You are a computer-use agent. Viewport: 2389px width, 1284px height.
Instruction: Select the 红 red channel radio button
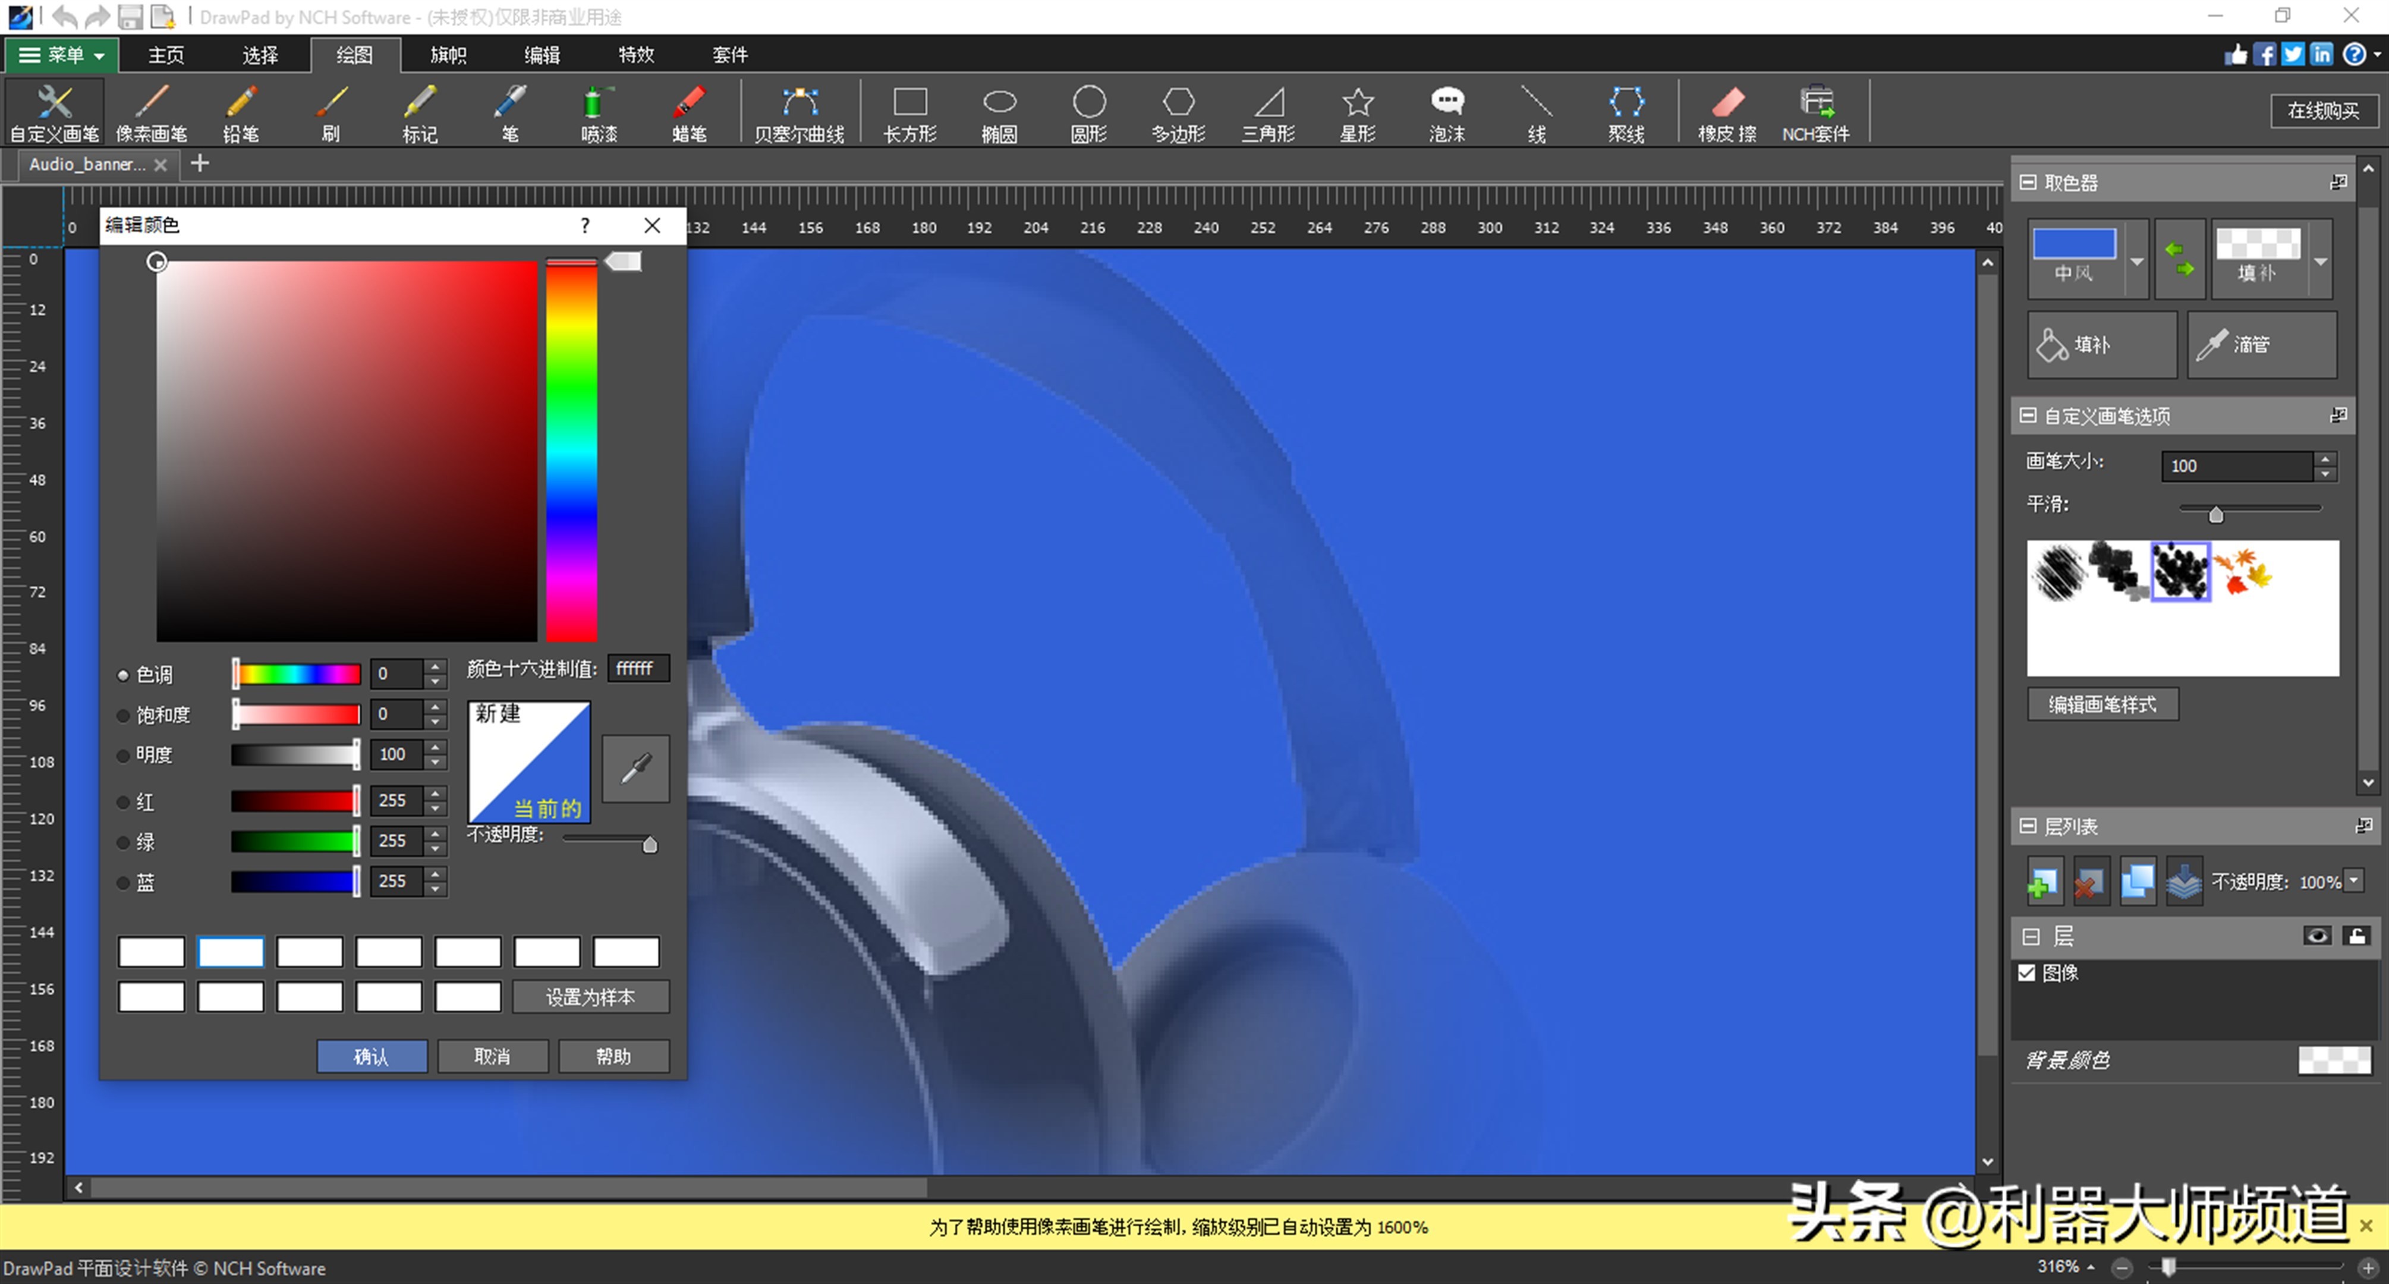coord(124,801)
